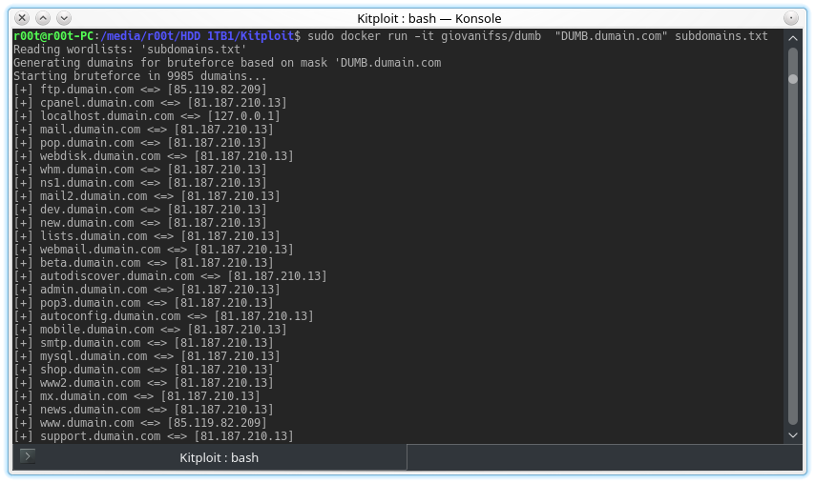Click the pop.dumain.com result line

click(140, 143)
